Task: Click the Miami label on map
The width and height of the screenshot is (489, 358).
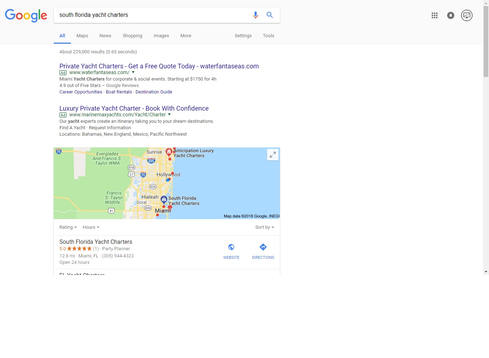Action: point(163,211)
